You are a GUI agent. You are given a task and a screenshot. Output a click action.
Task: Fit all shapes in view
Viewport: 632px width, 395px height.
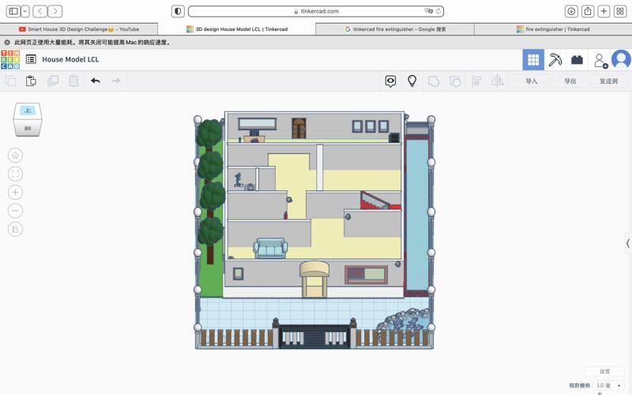[x=15, y=174]
